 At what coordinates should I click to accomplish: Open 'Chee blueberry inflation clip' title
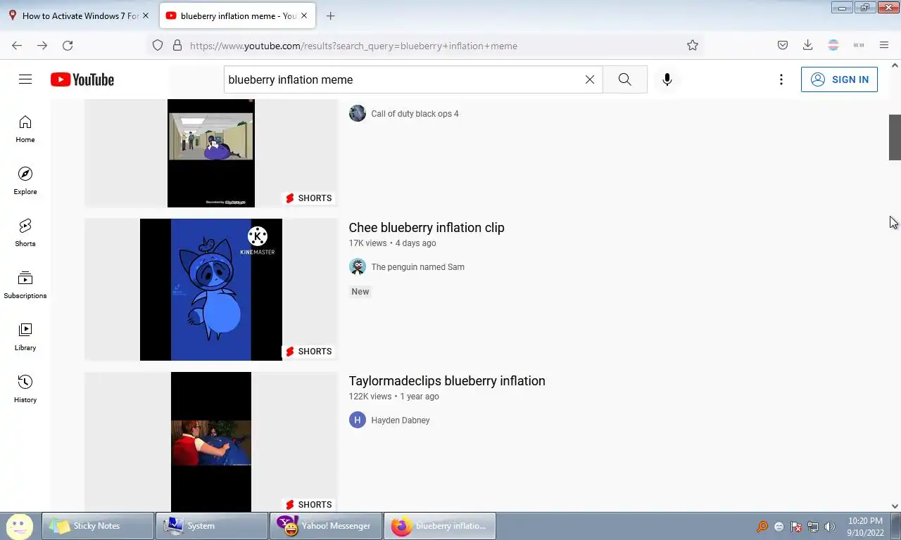pyautogui.click(x=427, y=227)
